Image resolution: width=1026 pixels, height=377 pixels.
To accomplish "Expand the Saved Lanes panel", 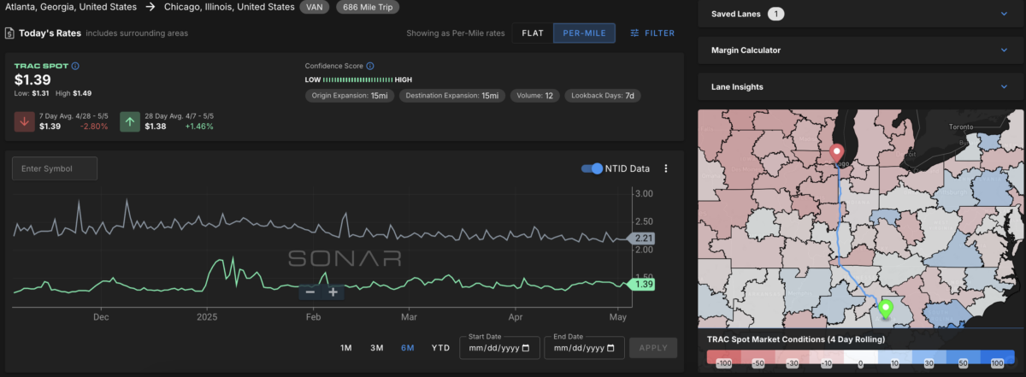I will coord(859,14).
